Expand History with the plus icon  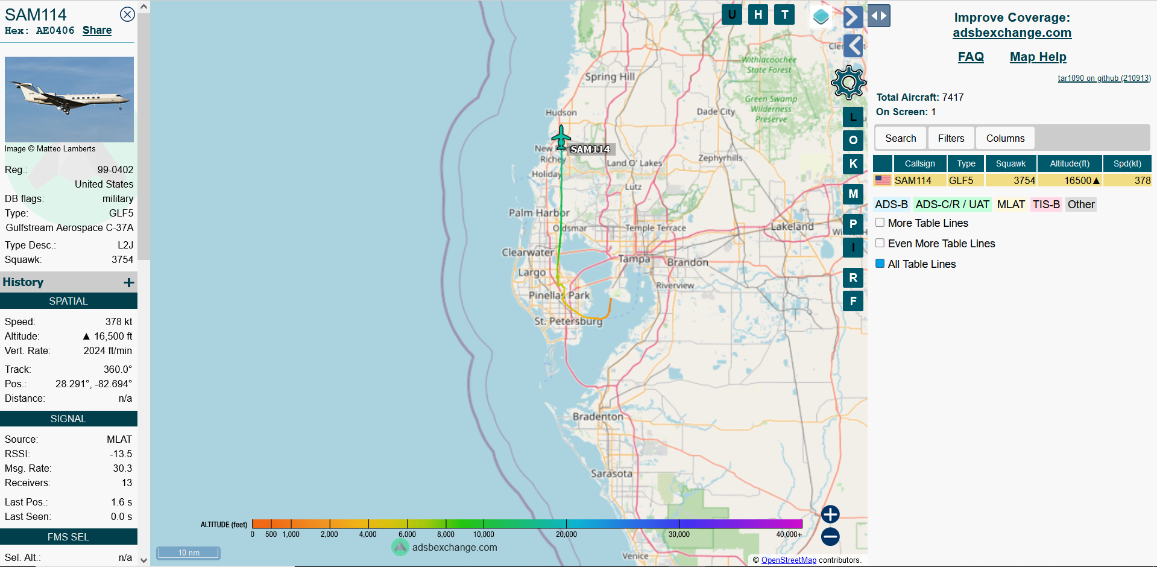point(129,282)
